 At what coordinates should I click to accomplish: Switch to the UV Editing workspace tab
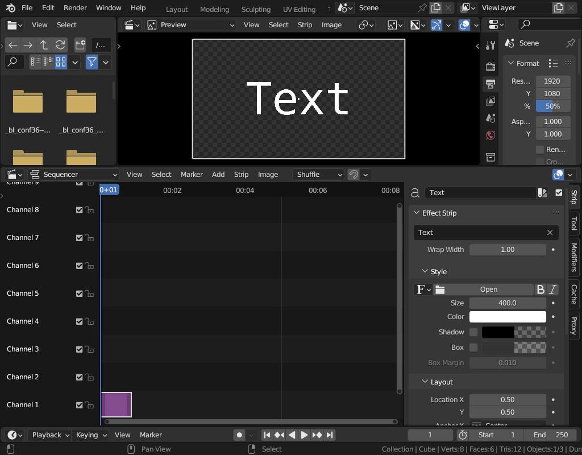(x=299, y=9)
